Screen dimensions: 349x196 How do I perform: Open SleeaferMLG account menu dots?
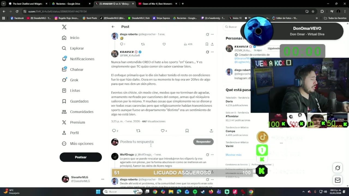103,179
